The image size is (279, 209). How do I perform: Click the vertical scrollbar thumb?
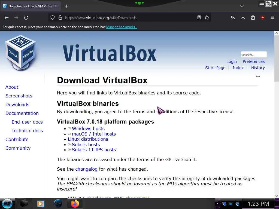[x=277, y=58]
